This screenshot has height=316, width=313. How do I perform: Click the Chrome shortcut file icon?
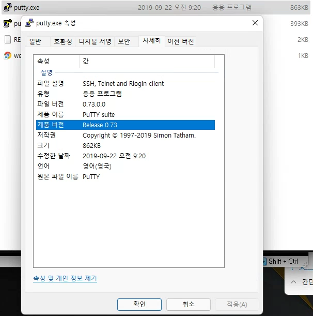(x=8, y=55)
